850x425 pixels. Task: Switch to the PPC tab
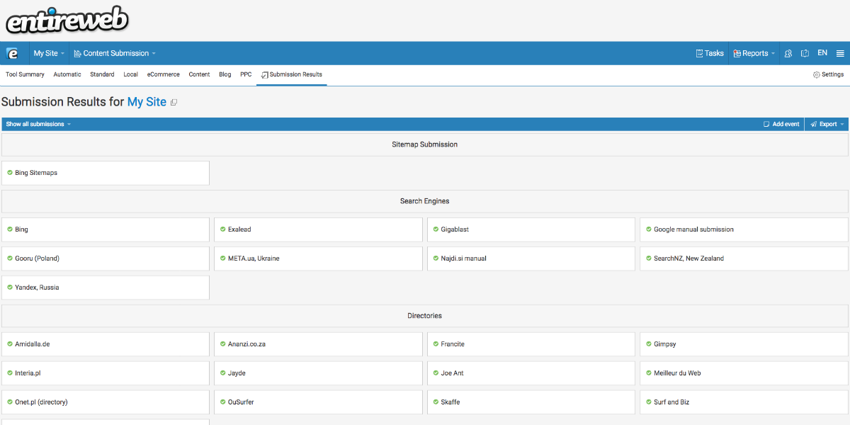246,74
